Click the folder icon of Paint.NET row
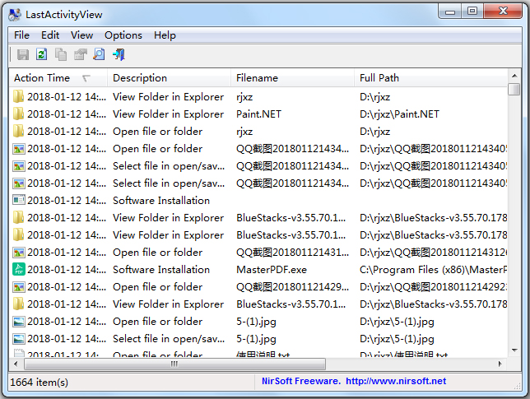The height and width of the screenshot is (399, 530). click(x=19, y=114)
